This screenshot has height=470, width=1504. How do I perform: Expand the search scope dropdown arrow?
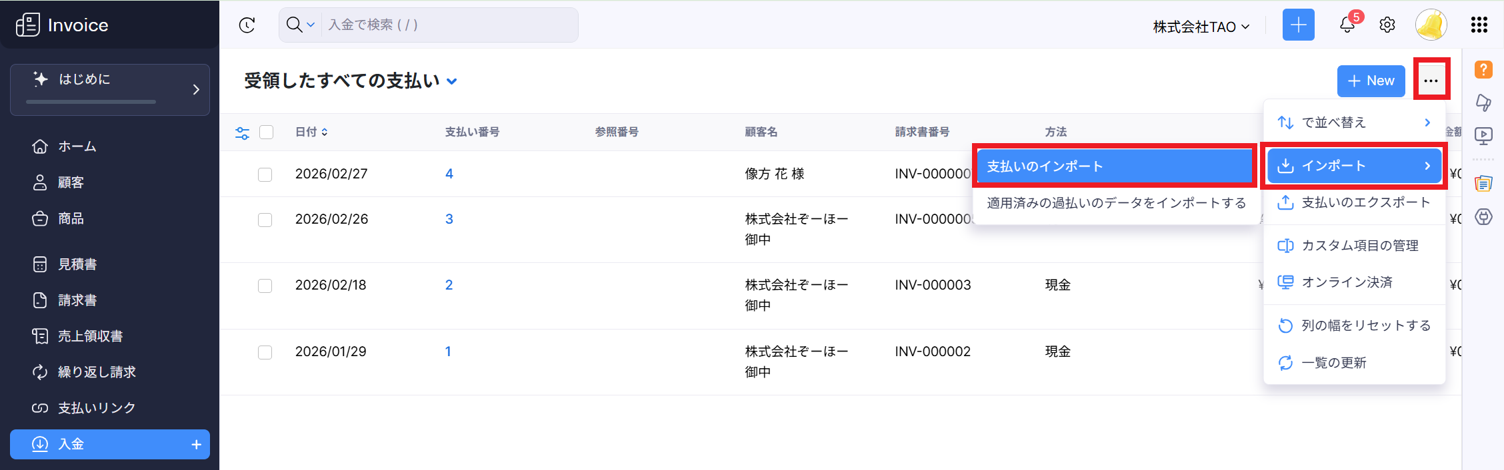[311, 25]
